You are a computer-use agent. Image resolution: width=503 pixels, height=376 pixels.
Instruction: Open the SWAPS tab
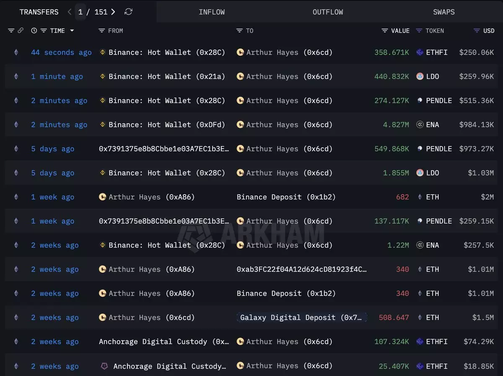443,12
